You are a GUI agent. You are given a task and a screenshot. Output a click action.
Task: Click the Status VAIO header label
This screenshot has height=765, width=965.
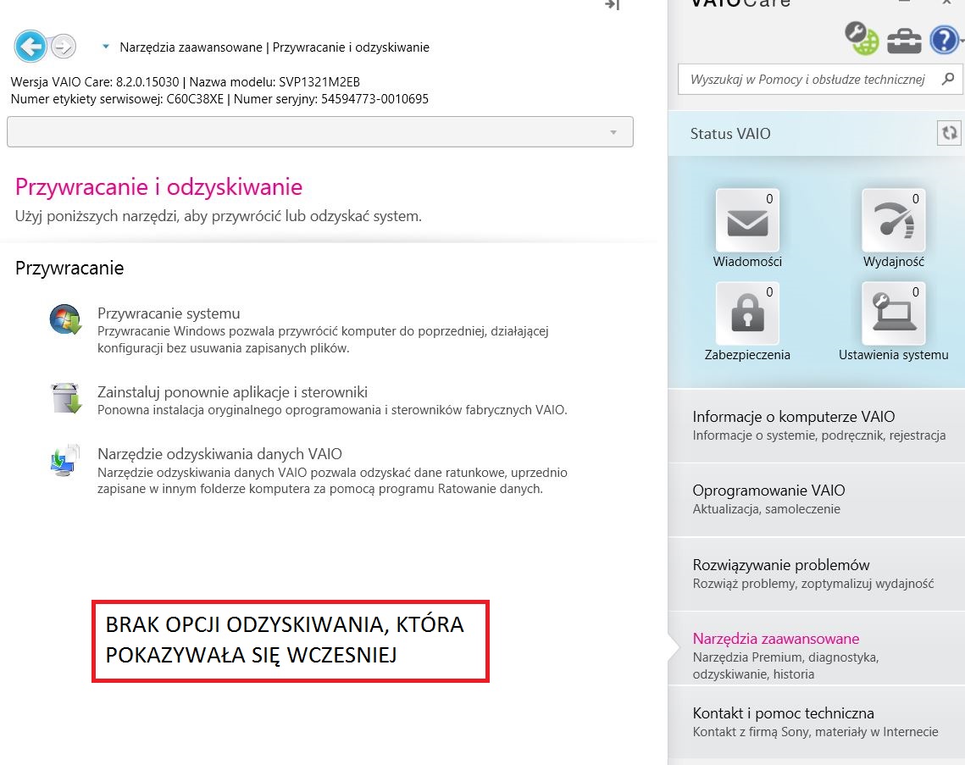click(x=730, y=134)
